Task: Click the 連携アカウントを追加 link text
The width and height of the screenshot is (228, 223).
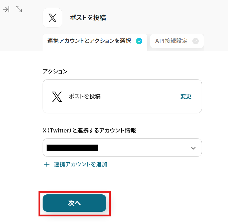Action: click(x=81, y=165)
